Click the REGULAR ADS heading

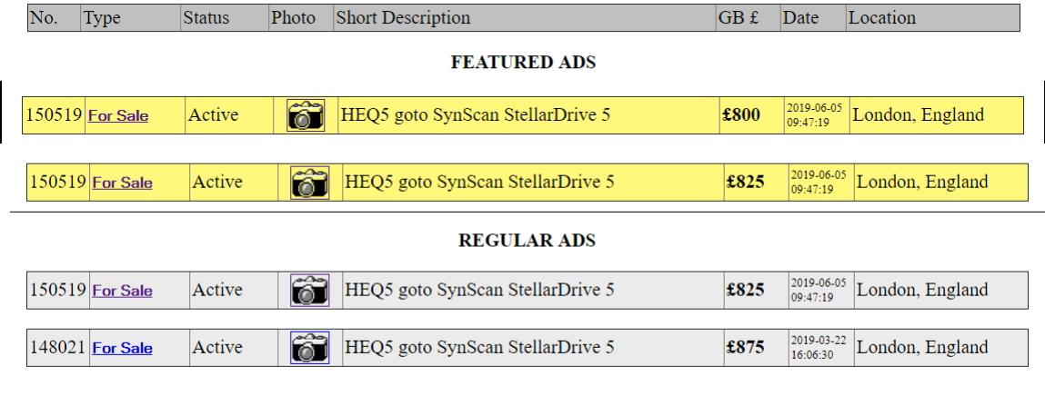click(527, 241)
